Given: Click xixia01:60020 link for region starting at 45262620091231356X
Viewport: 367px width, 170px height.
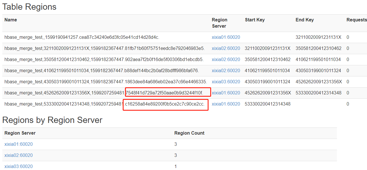Looking at the screenshot, I should [x=226, y=93].
